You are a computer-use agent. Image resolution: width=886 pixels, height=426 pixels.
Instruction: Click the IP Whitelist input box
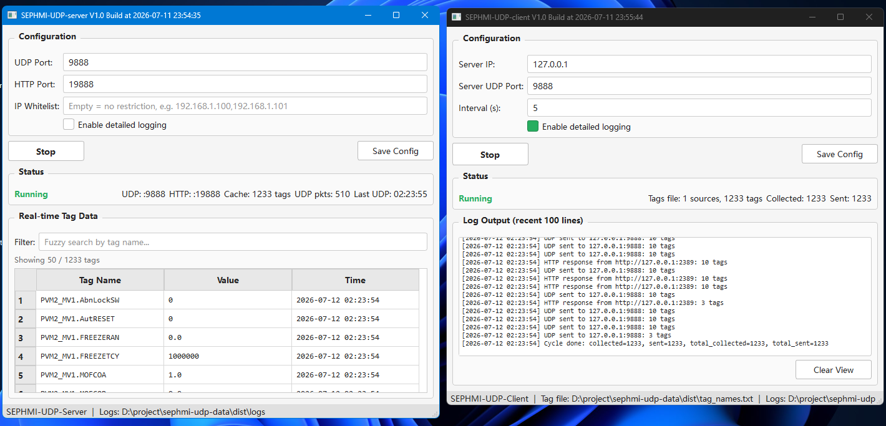tap(245, 106)
